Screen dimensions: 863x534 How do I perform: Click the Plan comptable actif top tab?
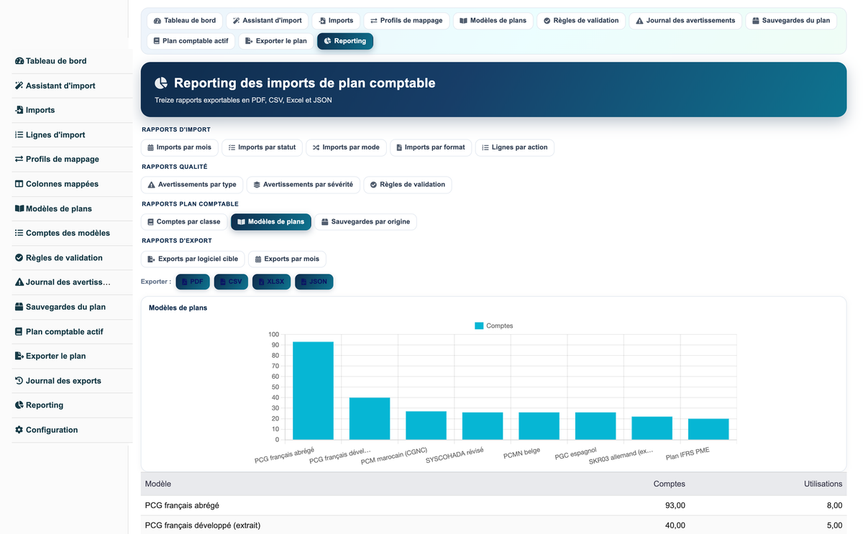pyautogui.click(x=191, y=41)
